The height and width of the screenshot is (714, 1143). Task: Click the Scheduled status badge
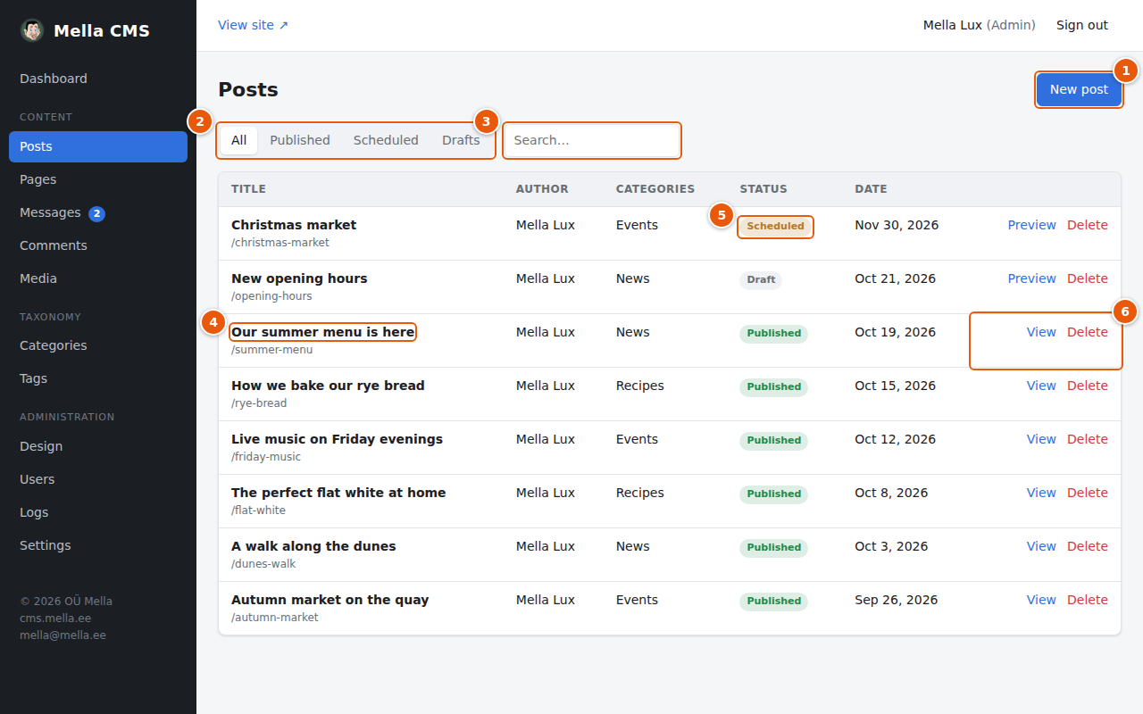775,227
